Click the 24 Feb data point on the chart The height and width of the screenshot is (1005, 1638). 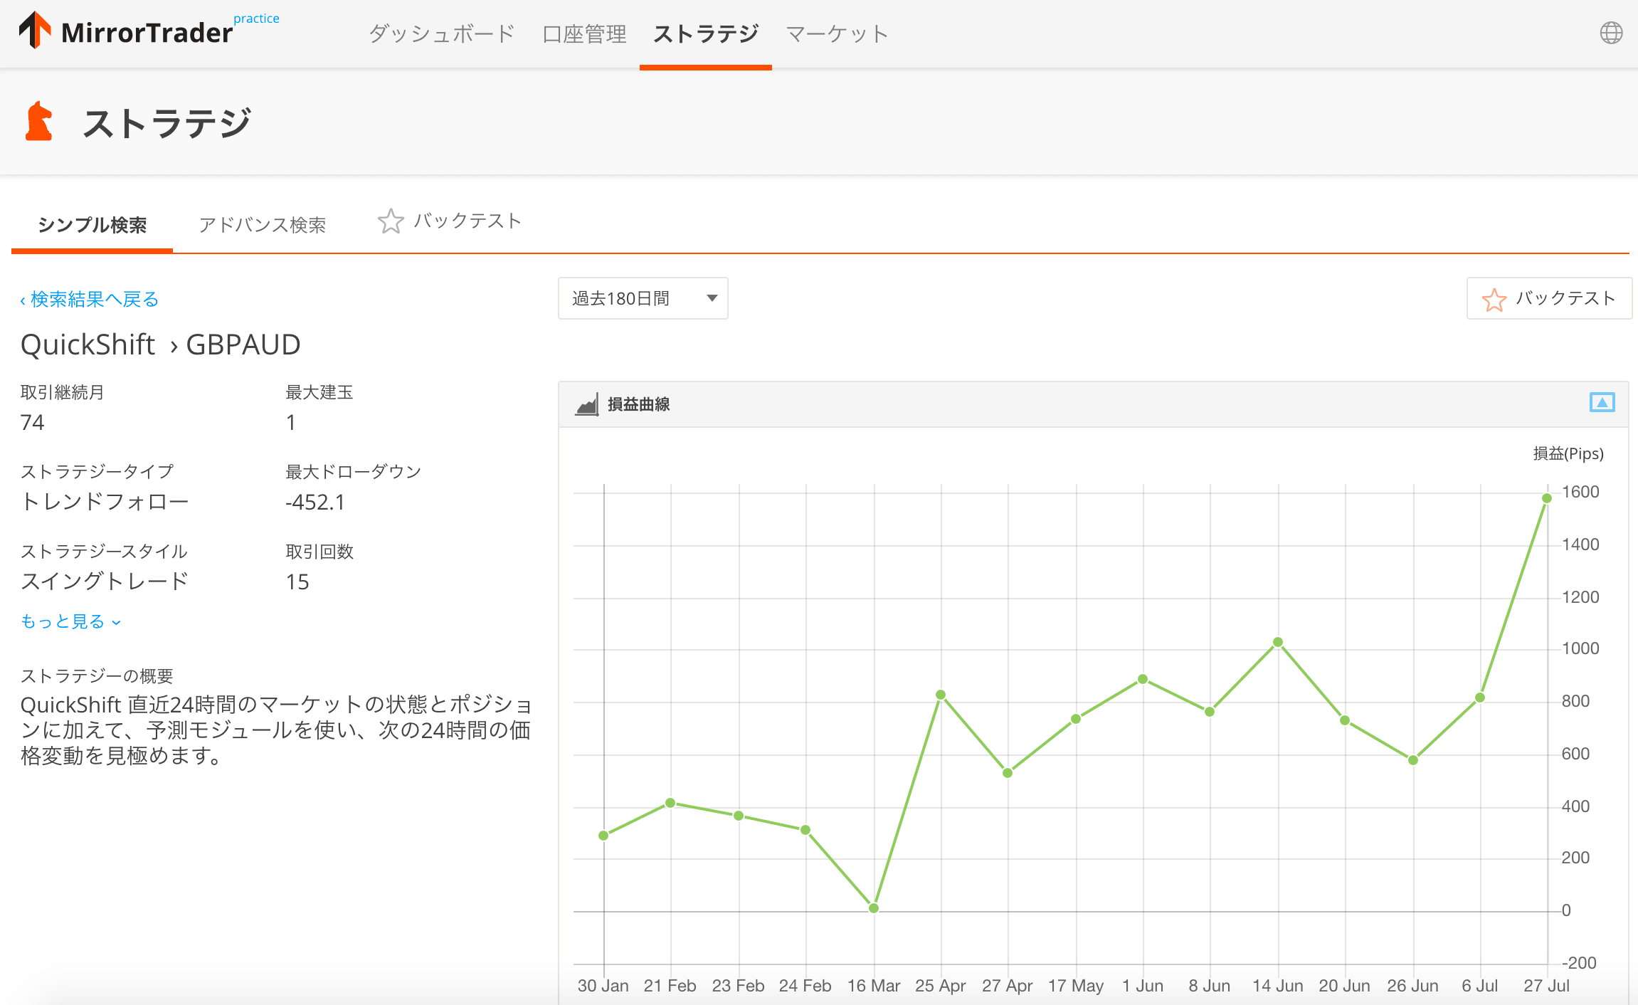pyautogui.click(x=805, y=830)
